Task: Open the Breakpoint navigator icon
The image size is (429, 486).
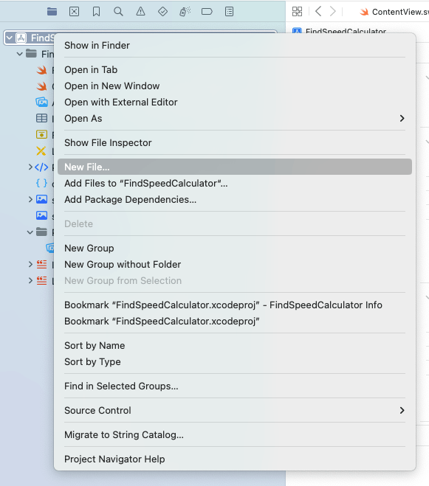Action: point(207,12)
